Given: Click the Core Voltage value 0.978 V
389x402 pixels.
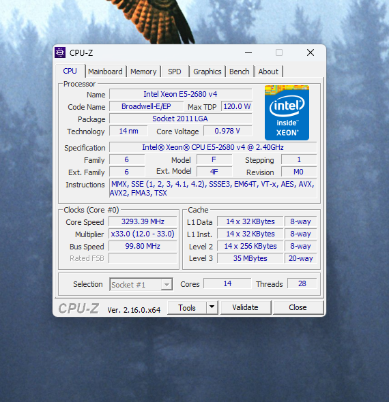Looking at the screenshot, I should tap(228, 131).
